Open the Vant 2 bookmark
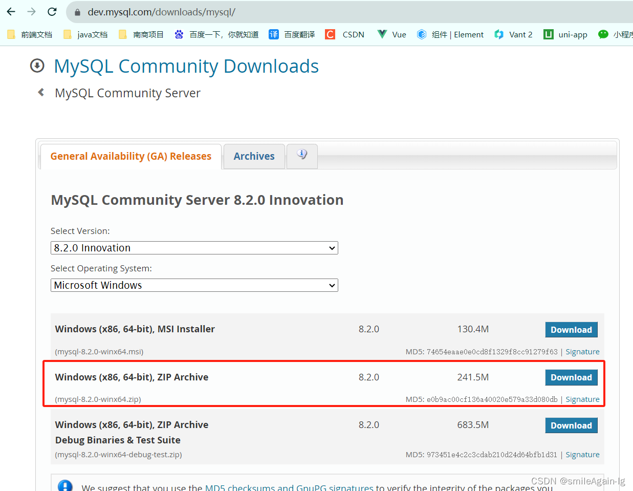The height and width of the screenshot is (491, 633). coord(513,34)
